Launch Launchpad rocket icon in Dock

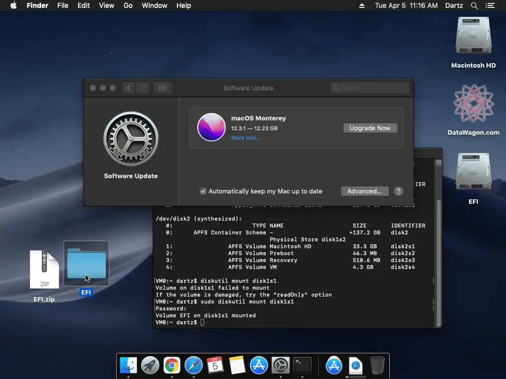[x=150, y=366]
